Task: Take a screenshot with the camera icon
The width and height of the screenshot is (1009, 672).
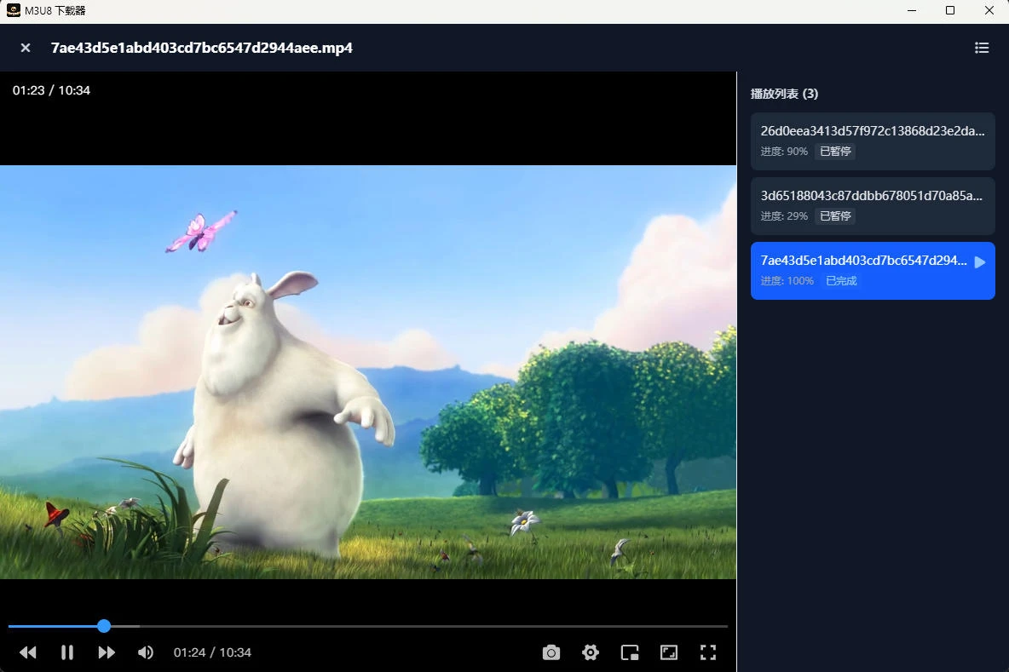Action: (551, 652)
